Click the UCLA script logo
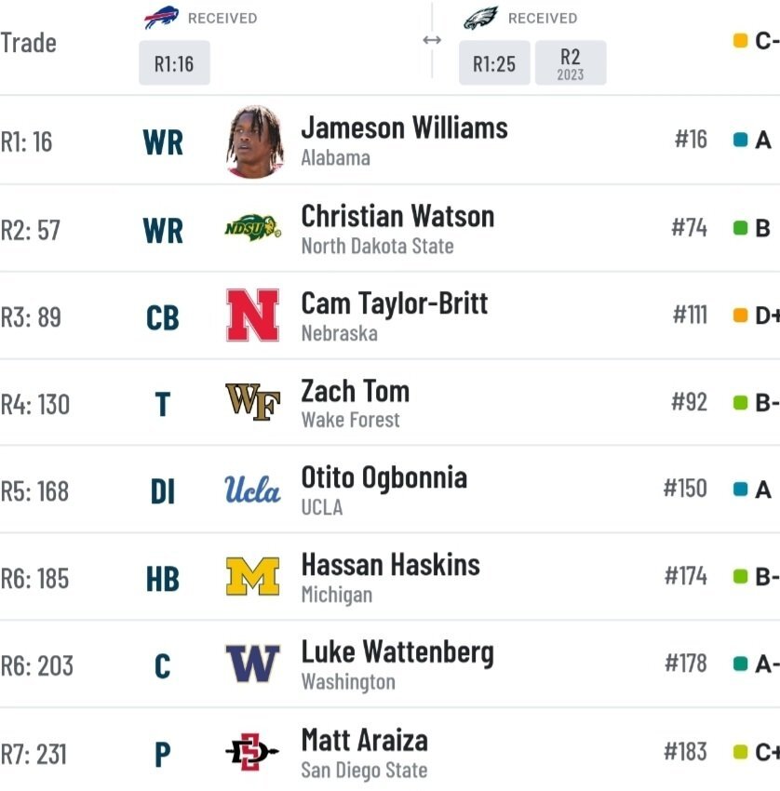The image size is (780, 791). tap(252, 489)
